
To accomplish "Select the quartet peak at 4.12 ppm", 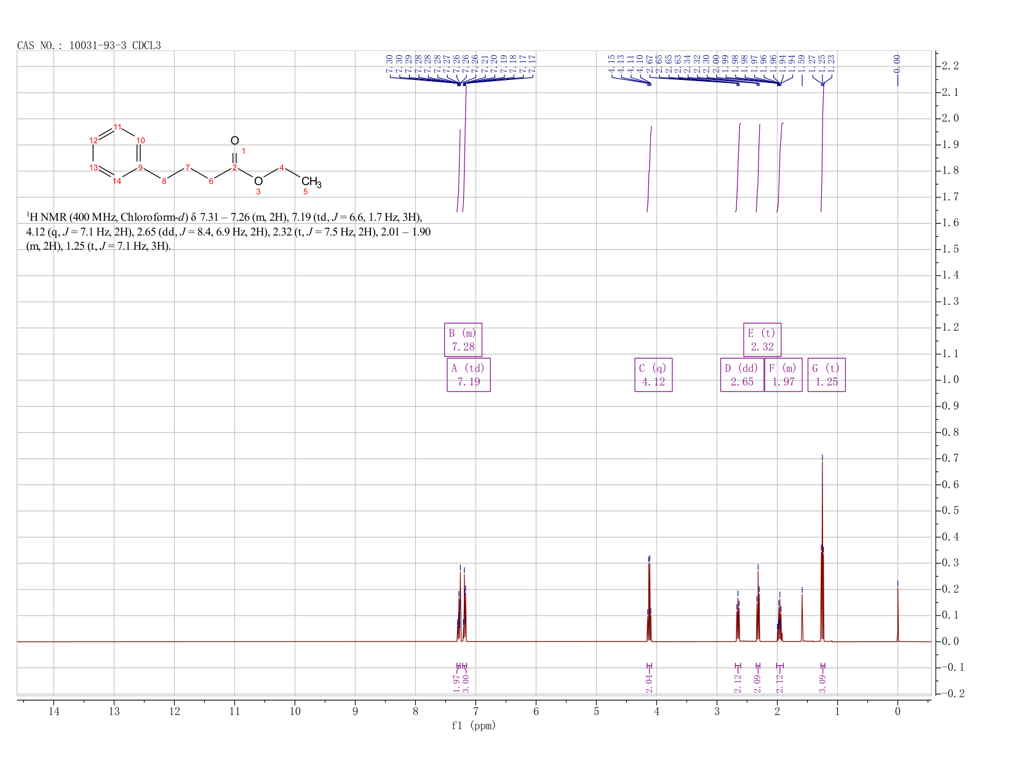I will click(x=649, y=603).
